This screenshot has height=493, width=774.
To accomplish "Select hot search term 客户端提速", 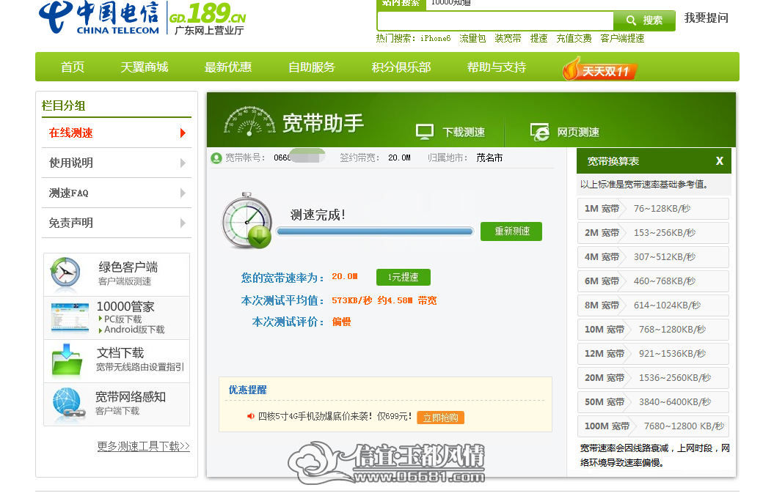I will [x=622, y=38].
